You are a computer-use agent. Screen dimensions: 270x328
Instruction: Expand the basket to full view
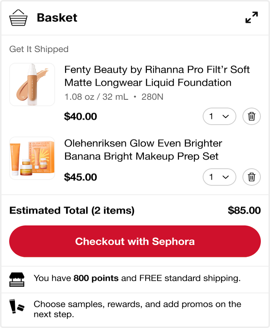[252, 18]
